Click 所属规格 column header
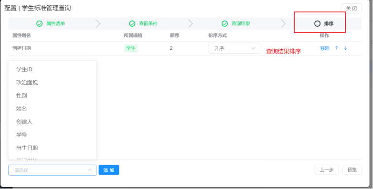 point(133,35)
